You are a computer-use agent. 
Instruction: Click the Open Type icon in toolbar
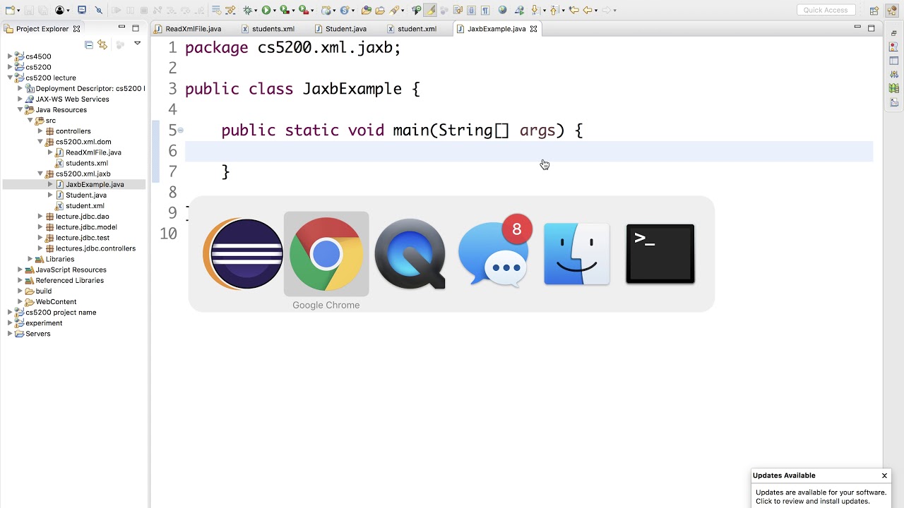[366, 10]
